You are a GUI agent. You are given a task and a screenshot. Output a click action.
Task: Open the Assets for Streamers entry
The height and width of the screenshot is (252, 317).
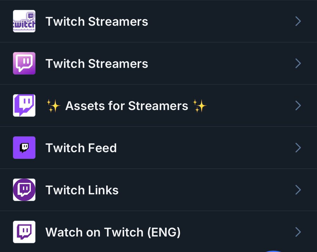coord(126,106)
